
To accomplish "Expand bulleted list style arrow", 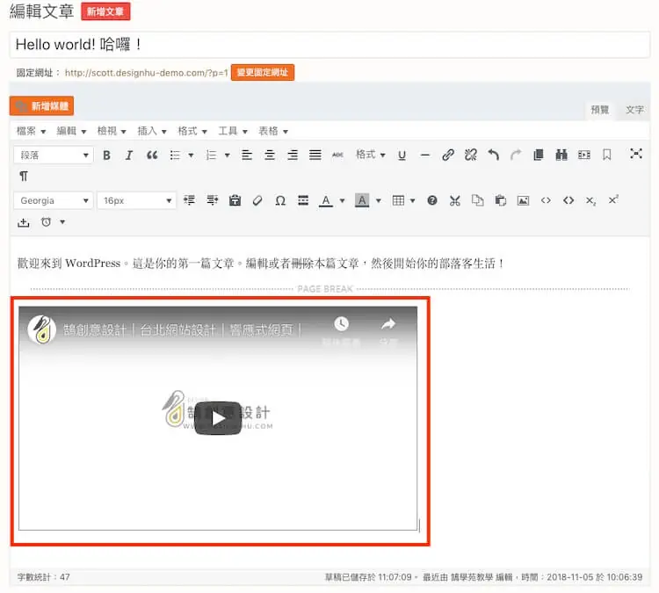I will pyautogui.click(x=191, y=155).
